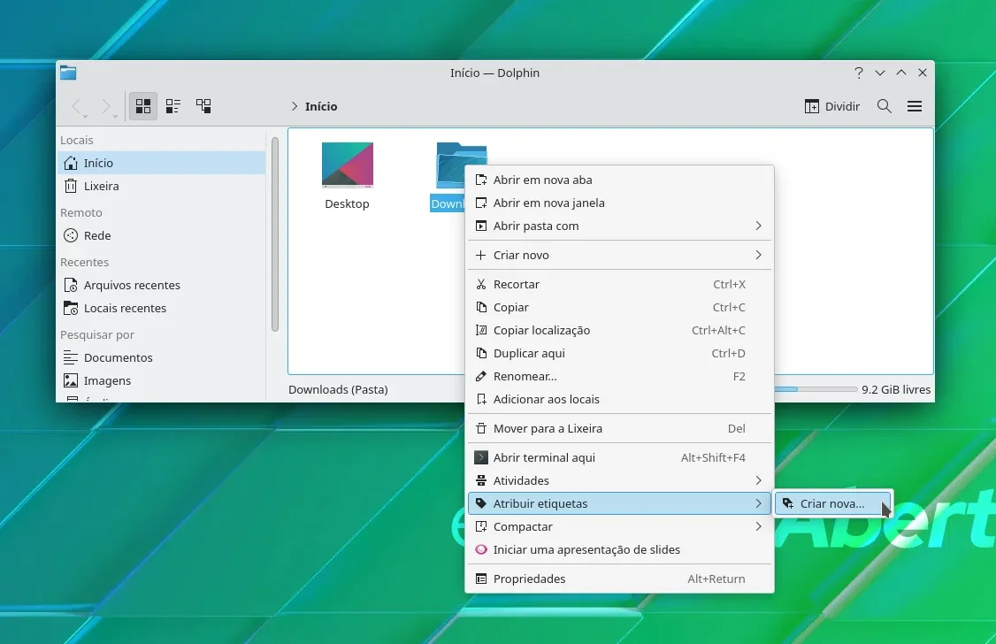Search for Documentos in the sidebar
The image size is (996, 644).
[x=161, y=357]
